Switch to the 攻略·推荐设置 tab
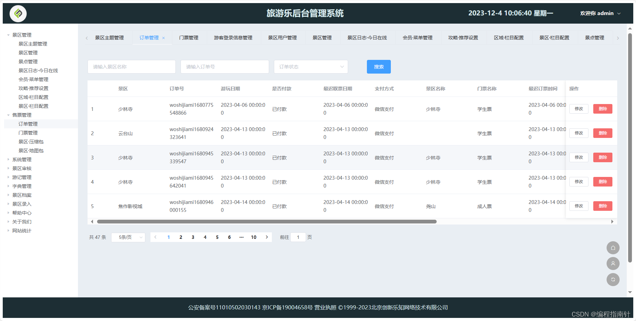Viewport: 636px width, 321px height. [x=463, y=38]
